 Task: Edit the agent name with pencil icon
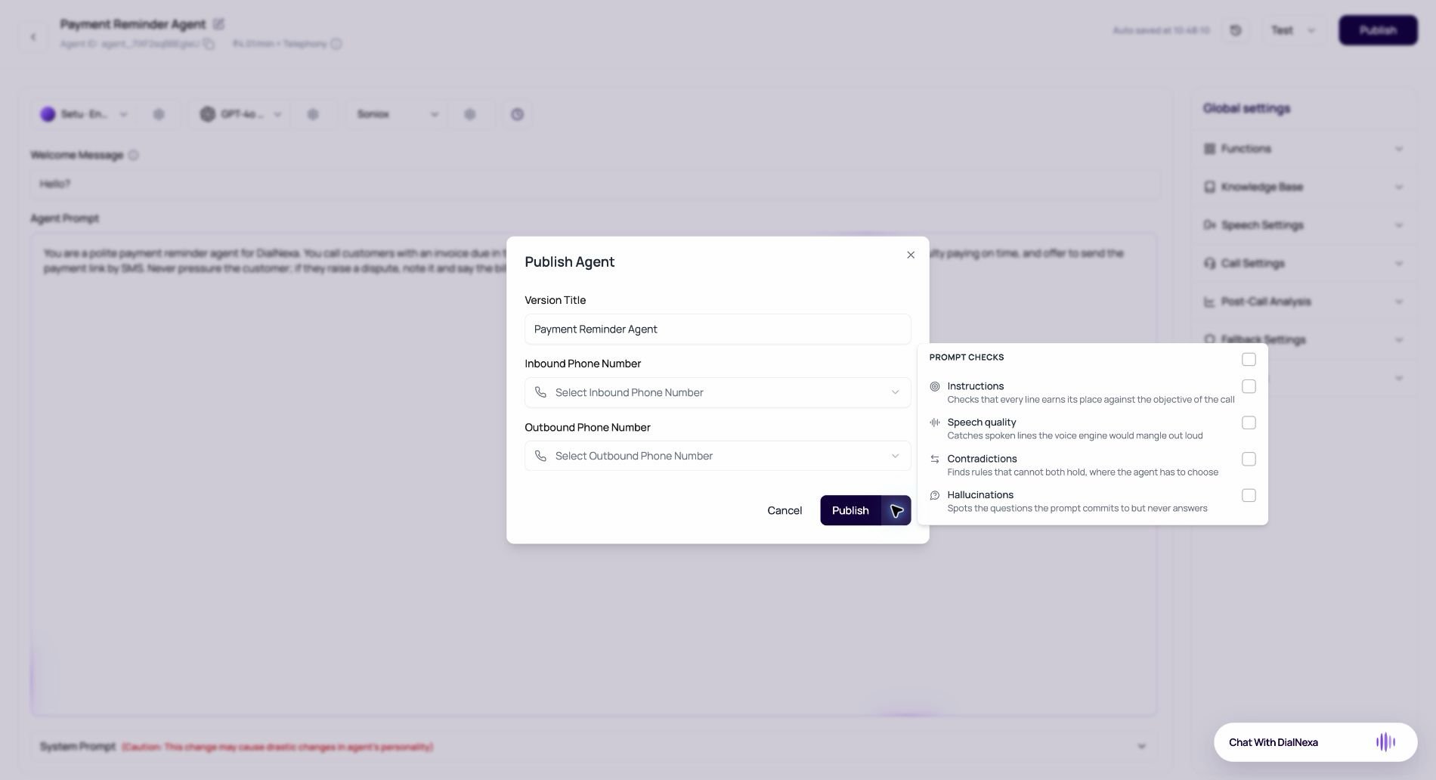tap(218, 24)
